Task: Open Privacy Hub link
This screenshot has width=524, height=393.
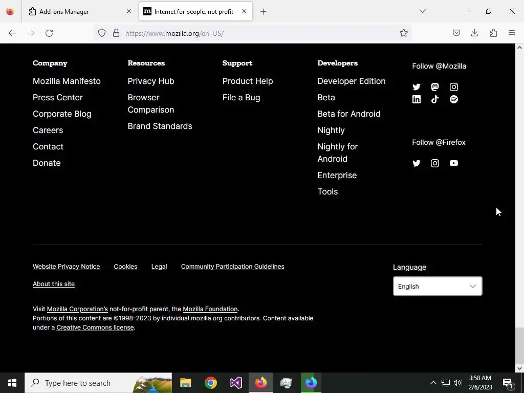Action: [151, 81]
